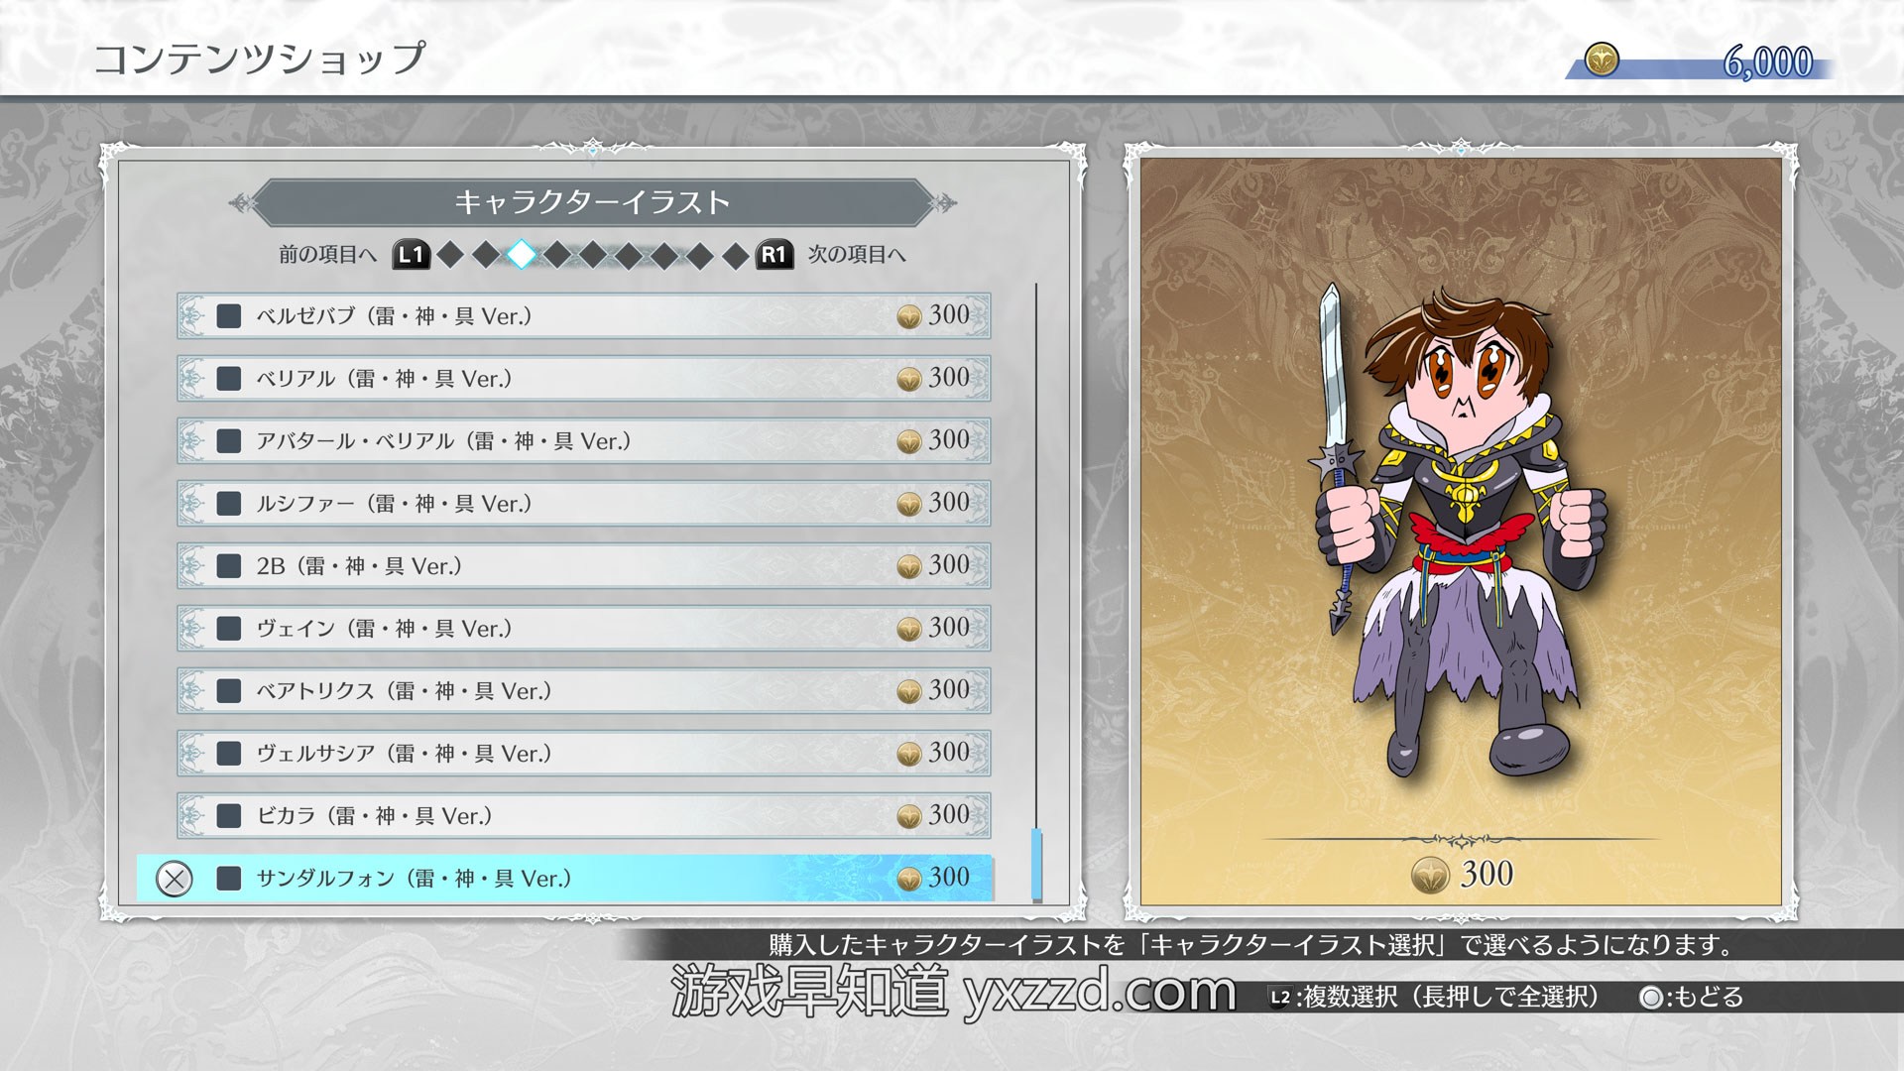This screenshot has width=1904, height=1071.
Task: Check the ルシファー item checkbox
Action: point(229,504)
